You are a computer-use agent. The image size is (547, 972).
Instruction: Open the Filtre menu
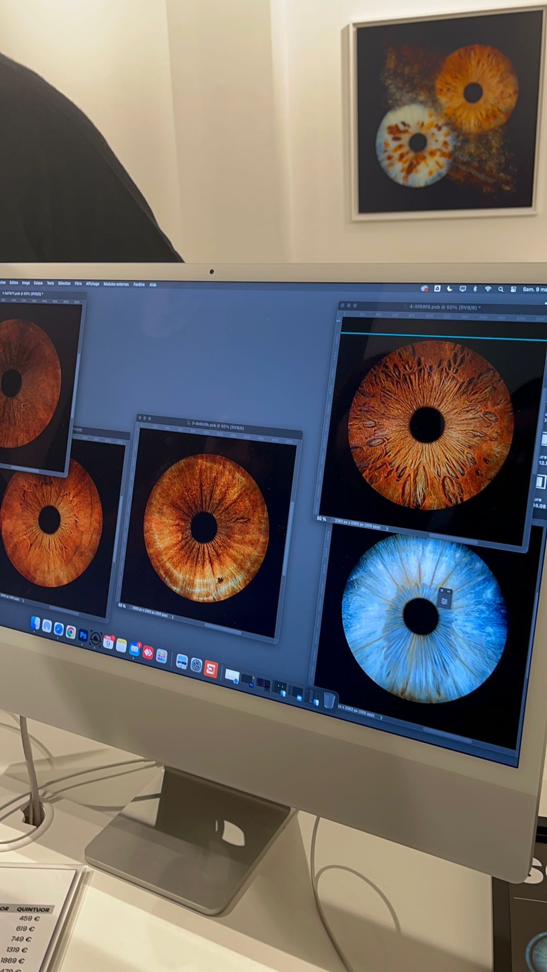(78, 283)
